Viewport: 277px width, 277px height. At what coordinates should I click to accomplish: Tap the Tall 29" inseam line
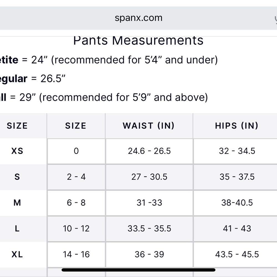click(104, 97)
